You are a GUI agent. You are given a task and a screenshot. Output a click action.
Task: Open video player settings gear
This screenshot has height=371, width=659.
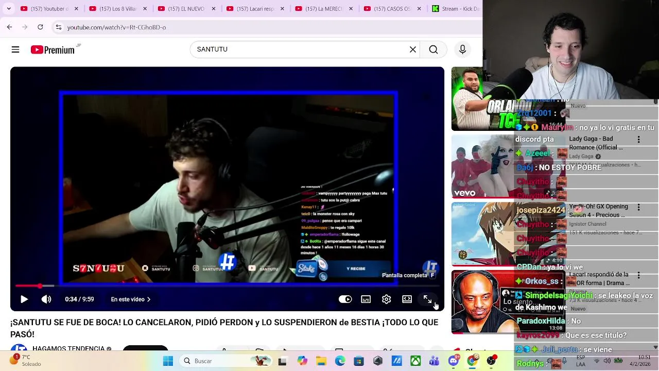click(x=386, y=299)
